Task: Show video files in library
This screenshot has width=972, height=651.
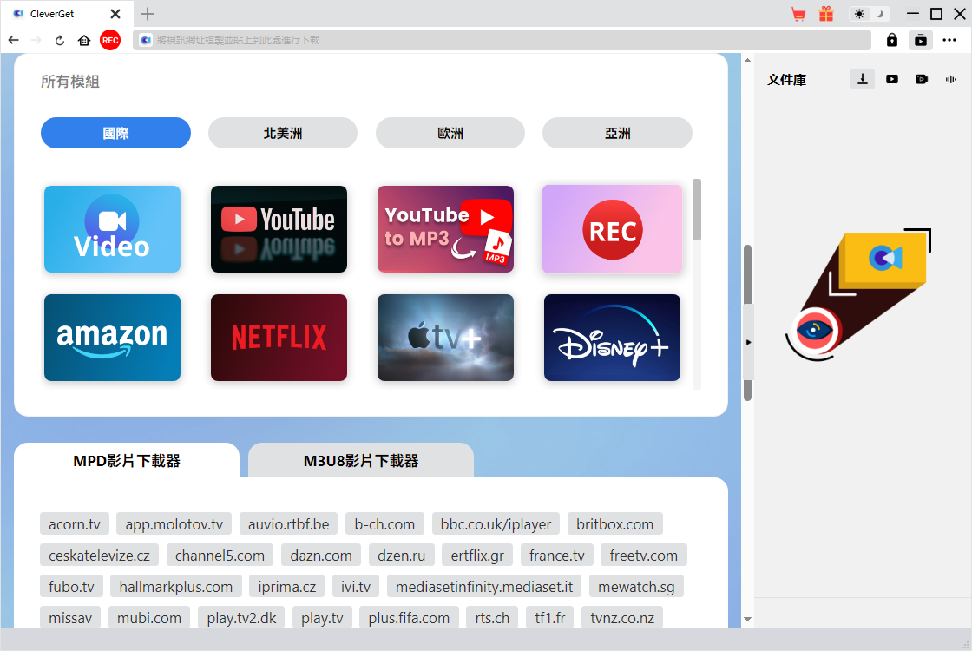Action: [x=891, y=79]
